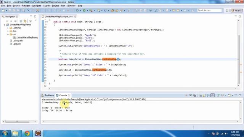Open the Open Console dropdown arrow
This screenshot has height=137, width=244.
[232, 96]
